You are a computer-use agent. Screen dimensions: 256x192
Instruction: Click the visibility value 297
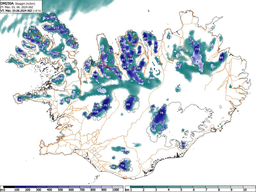tap(178, 66)
